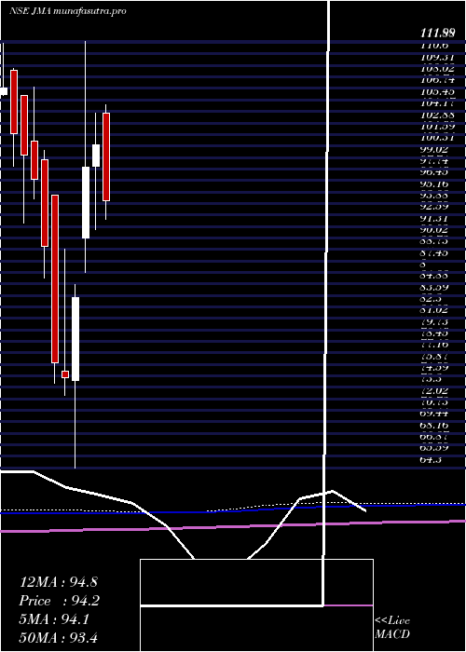The height and width of the screenshot is (652, 466).
Task: Click the 68.16 price axis label
Action: tap(436, 426)
